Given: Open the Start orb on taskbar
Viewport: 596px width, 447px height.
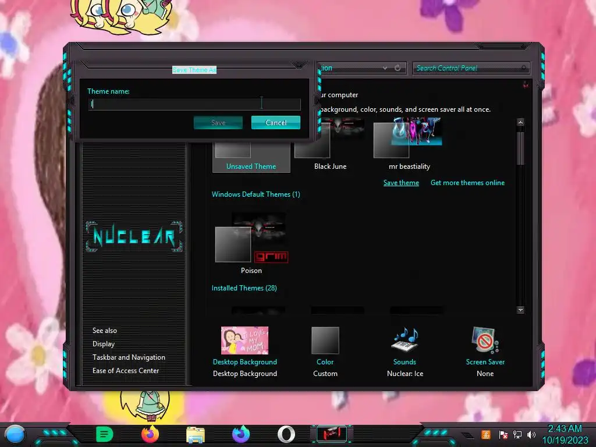Looking at the screenshot, I should coord(15,434).
